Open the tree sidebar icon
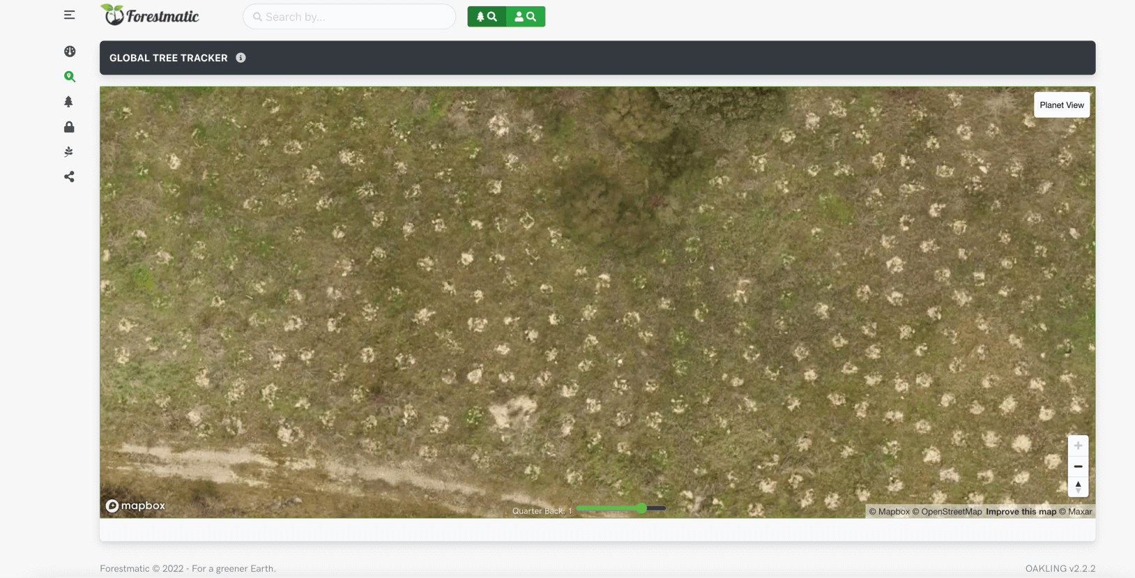1135x578 pixels. pyautogui.click(x=68, y=102)
